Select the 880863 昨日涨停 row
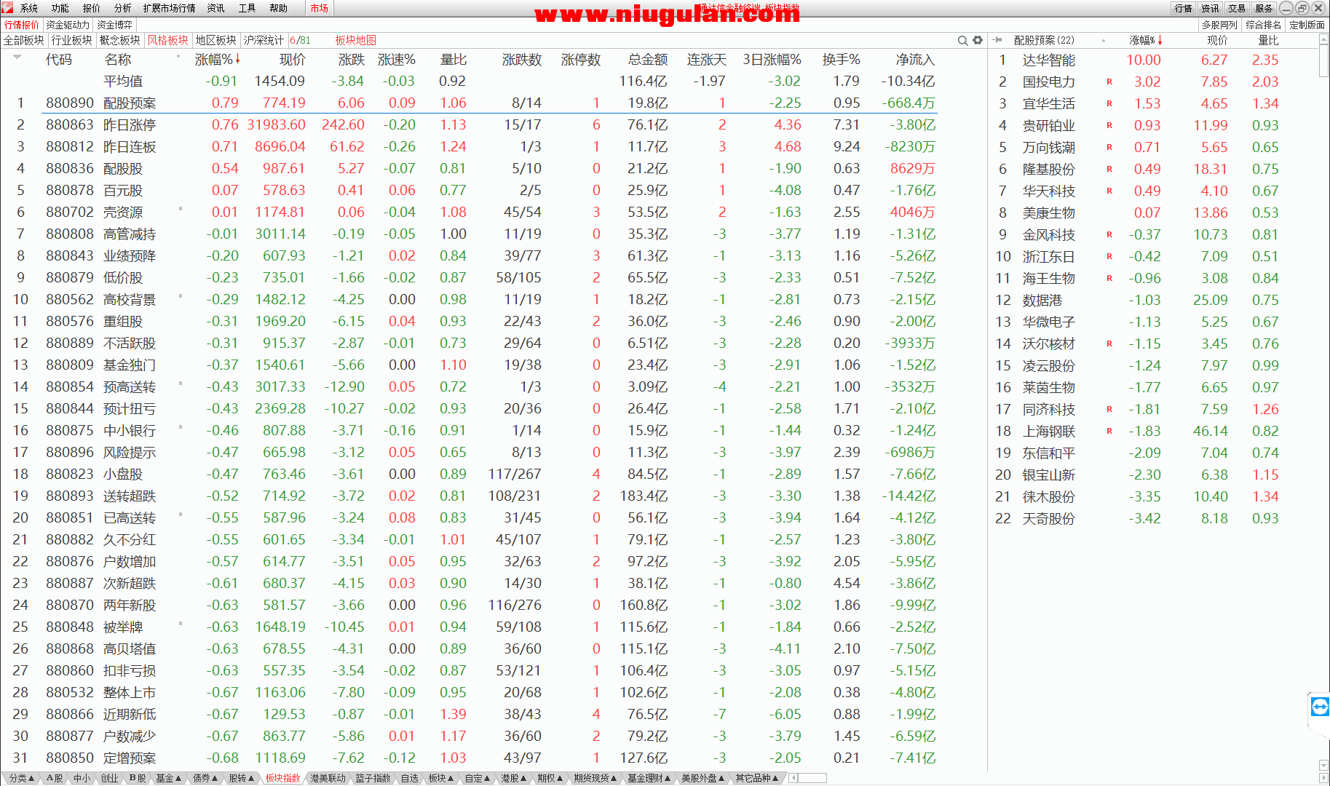Viewport: 1330px width, 786px height. point(468,125)
